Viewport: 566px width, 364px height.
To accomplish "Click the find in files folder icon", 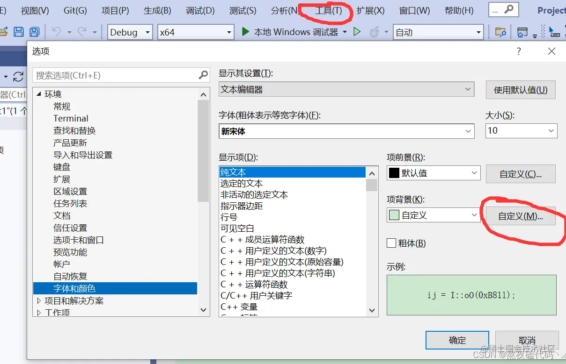I will click(x=500, y=32).
